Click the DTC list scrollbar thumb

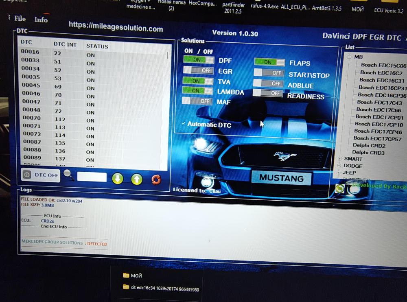(x=168, y=55)
